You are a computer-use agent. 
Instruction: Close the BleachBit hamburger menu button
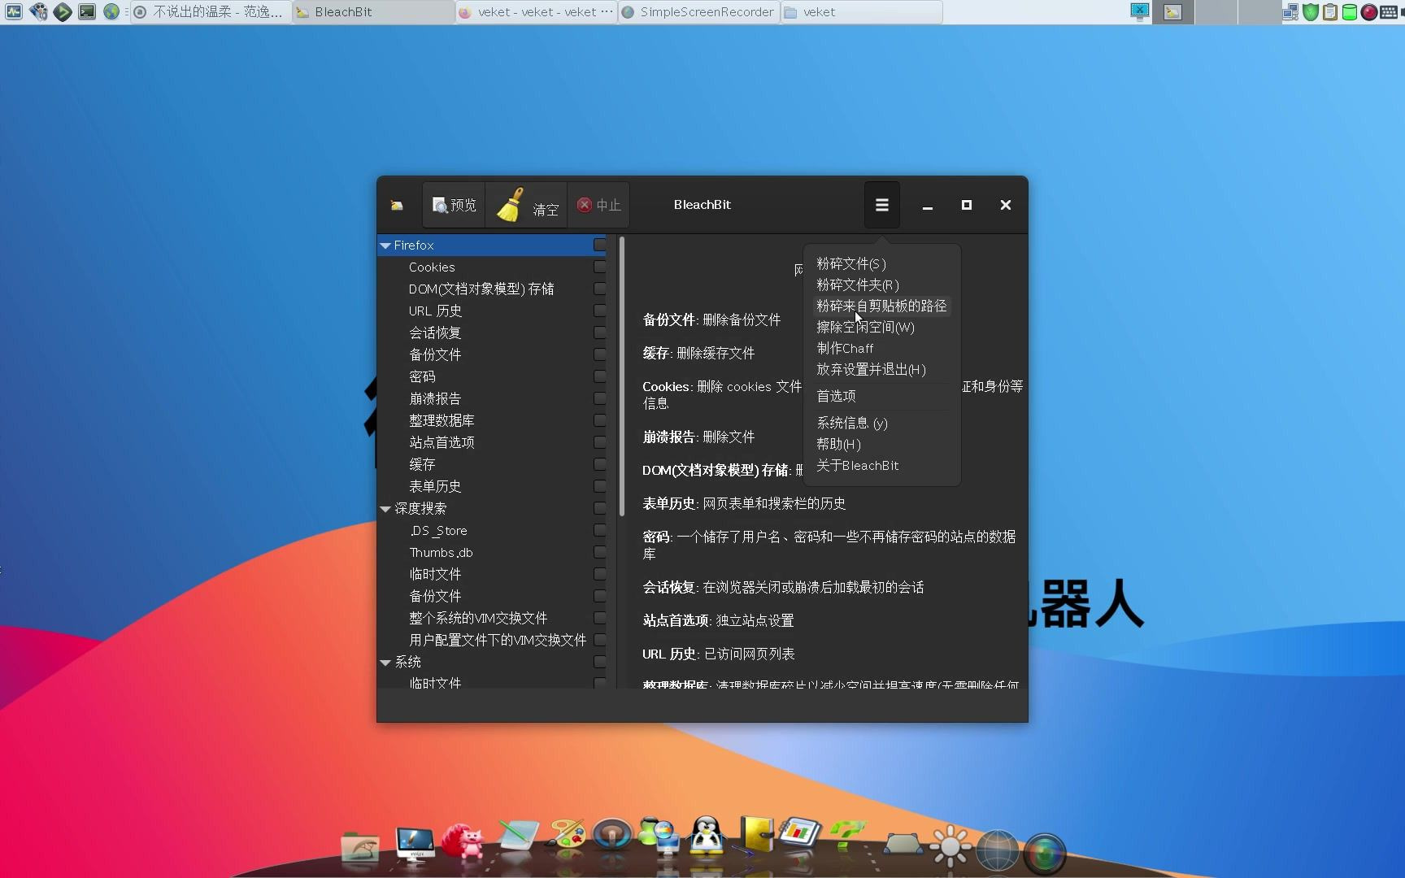(x=881, y=205)
